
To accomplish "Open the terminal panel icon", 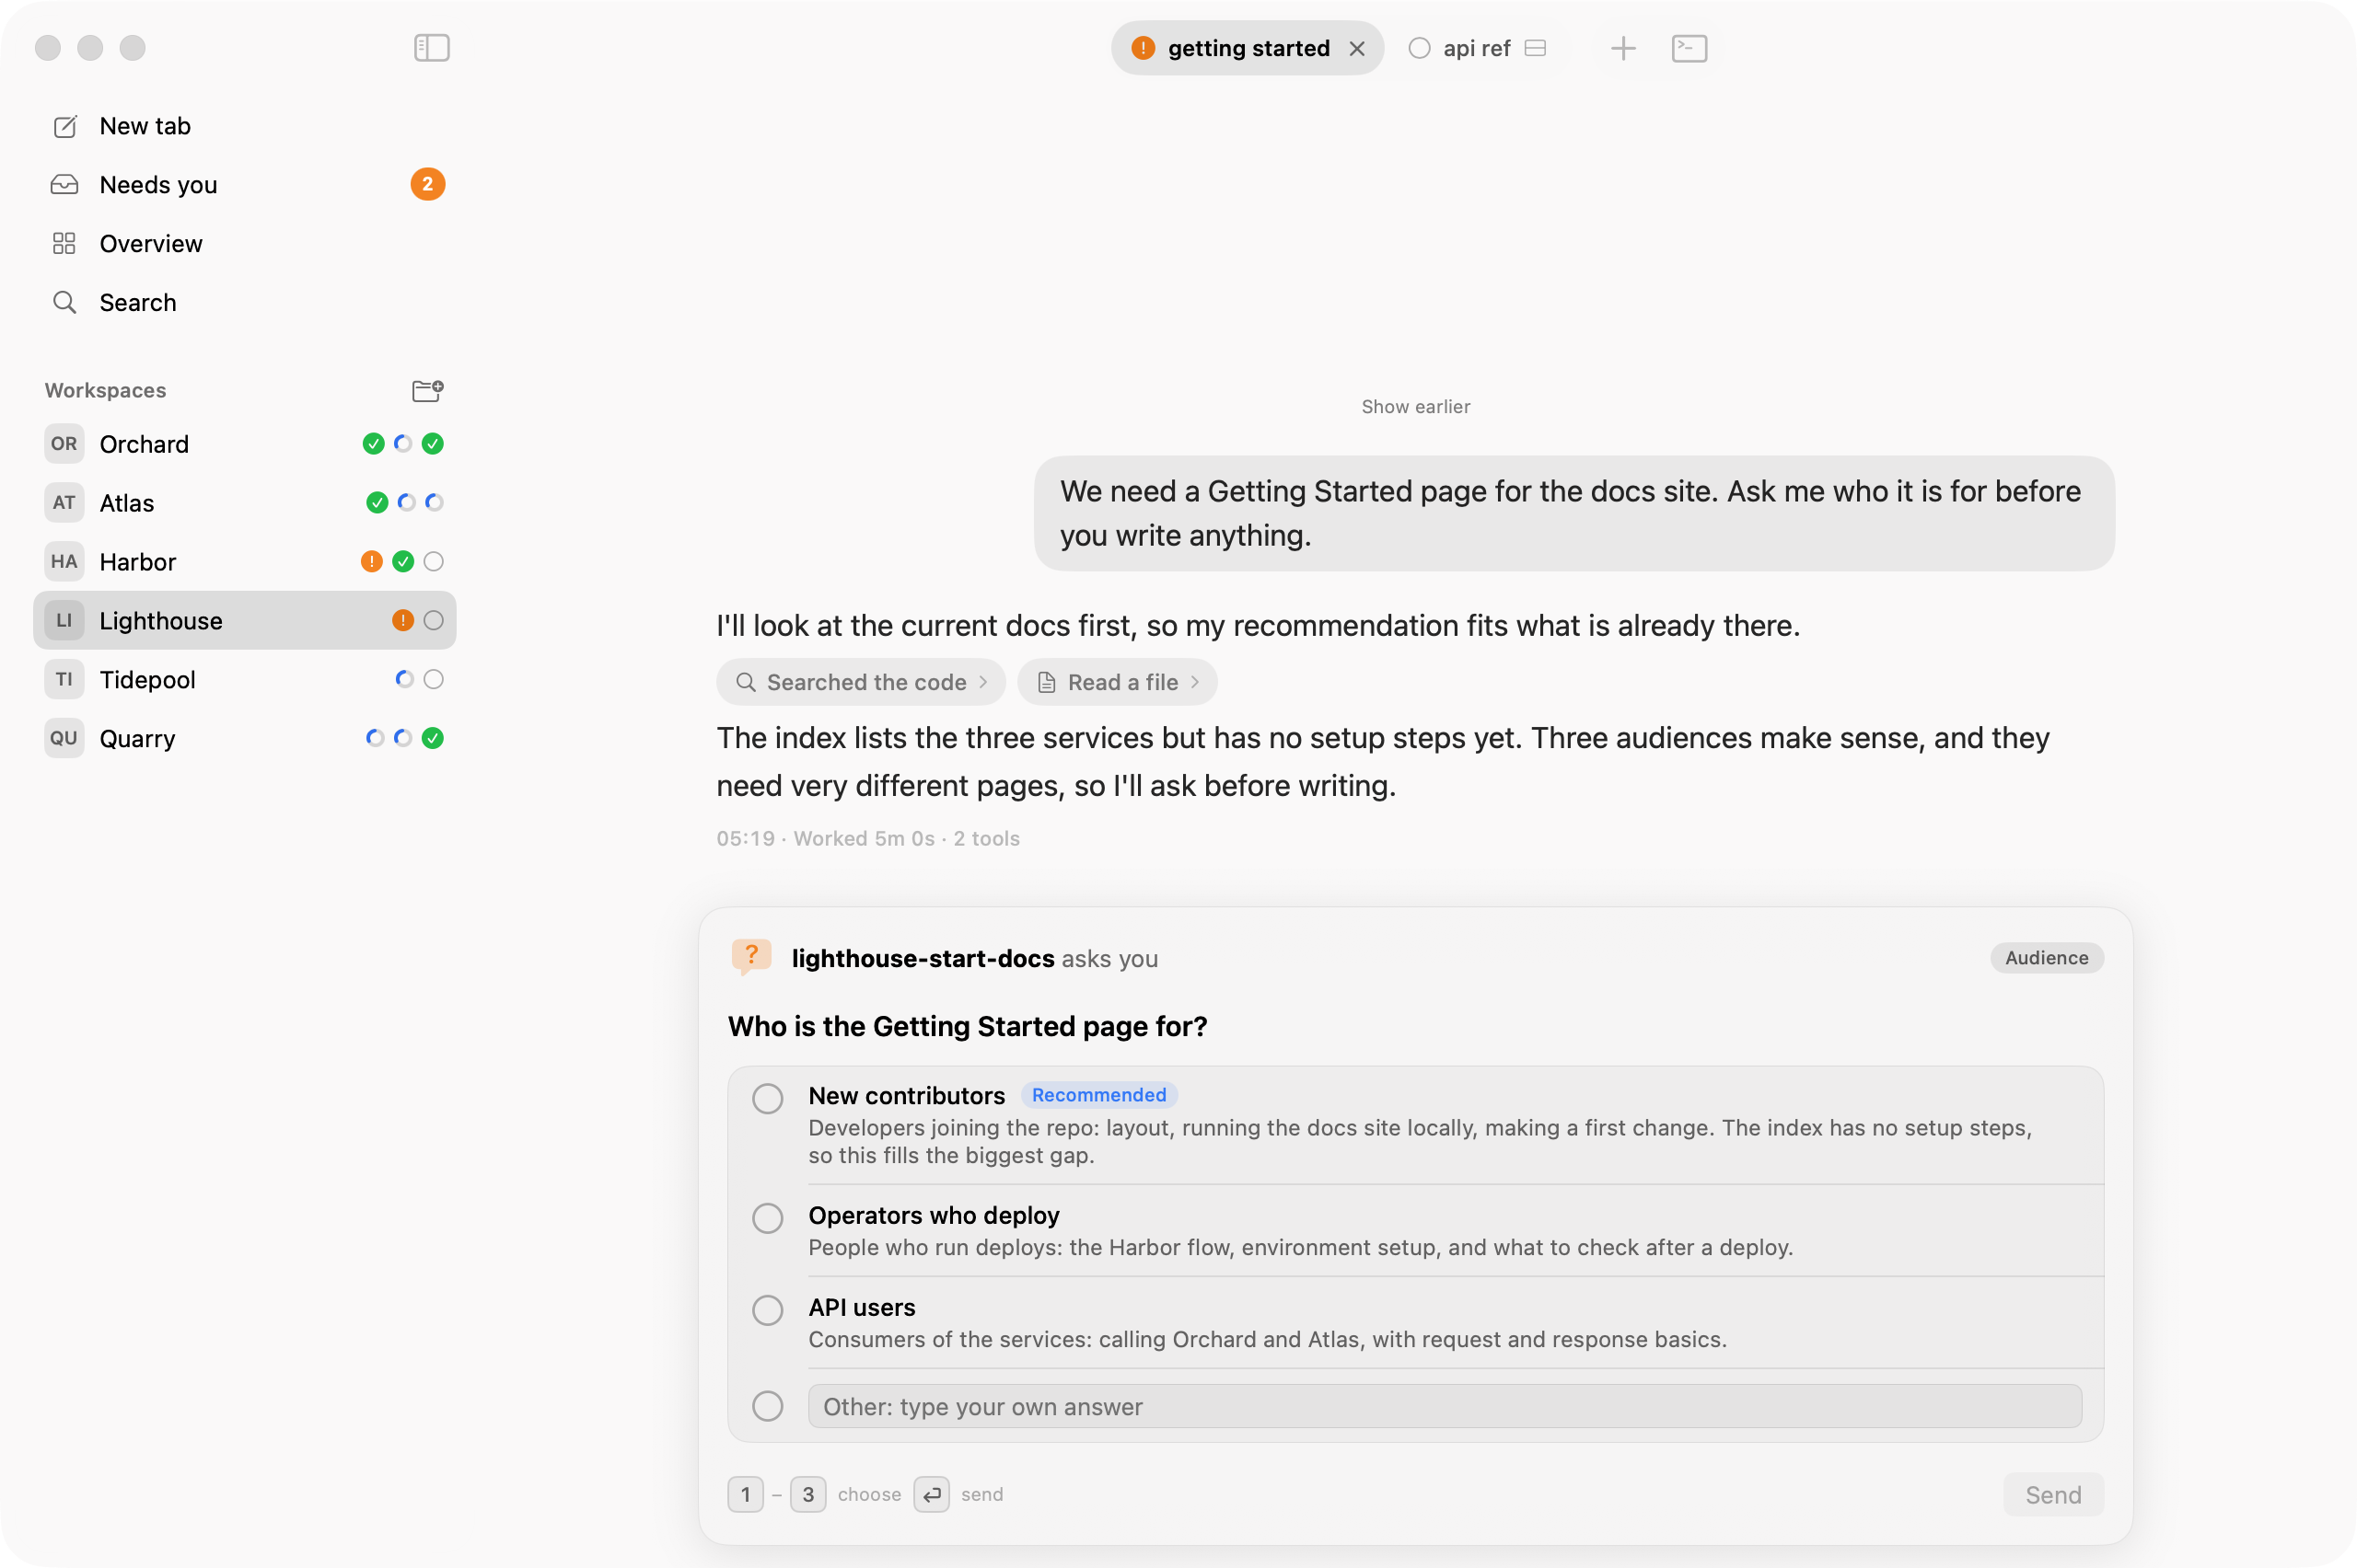I will pyautogui.click(x=1689, y=48).
